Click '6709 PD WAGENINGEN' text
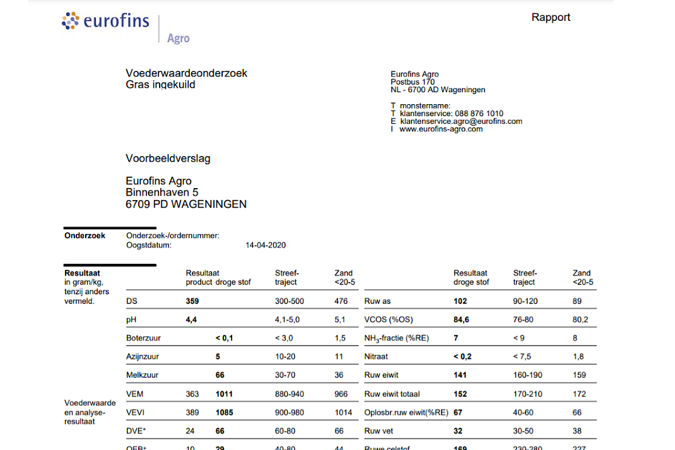675x450 pixels. coord(186,204)
